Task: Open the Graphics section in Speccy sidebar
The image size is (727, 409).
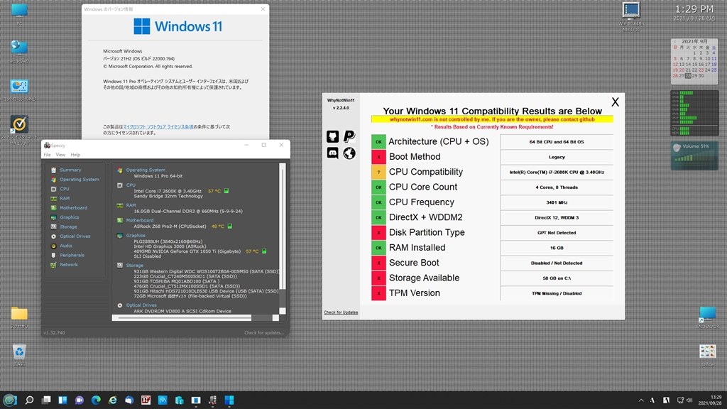Action: click(69, 217)
